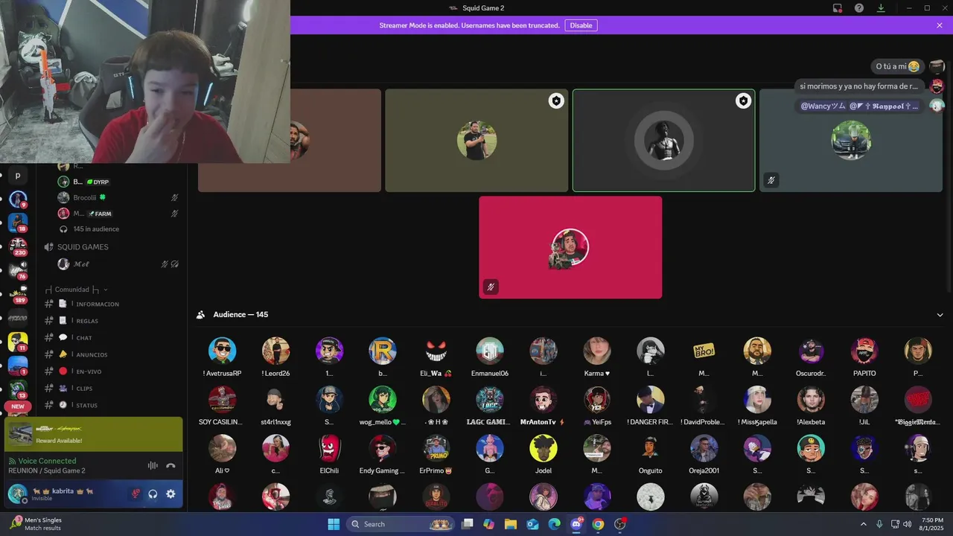Open the kabrita user profile panel
Viewport: 953px width, 536px height.
[63, 494]
